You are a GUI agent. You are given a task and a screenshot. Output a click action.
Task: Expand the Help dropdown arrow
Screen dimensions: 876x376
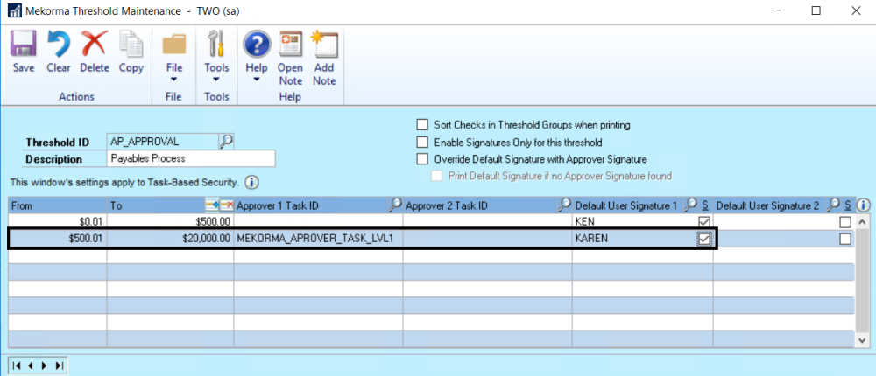pyautogui.click(x=257, y=80)
